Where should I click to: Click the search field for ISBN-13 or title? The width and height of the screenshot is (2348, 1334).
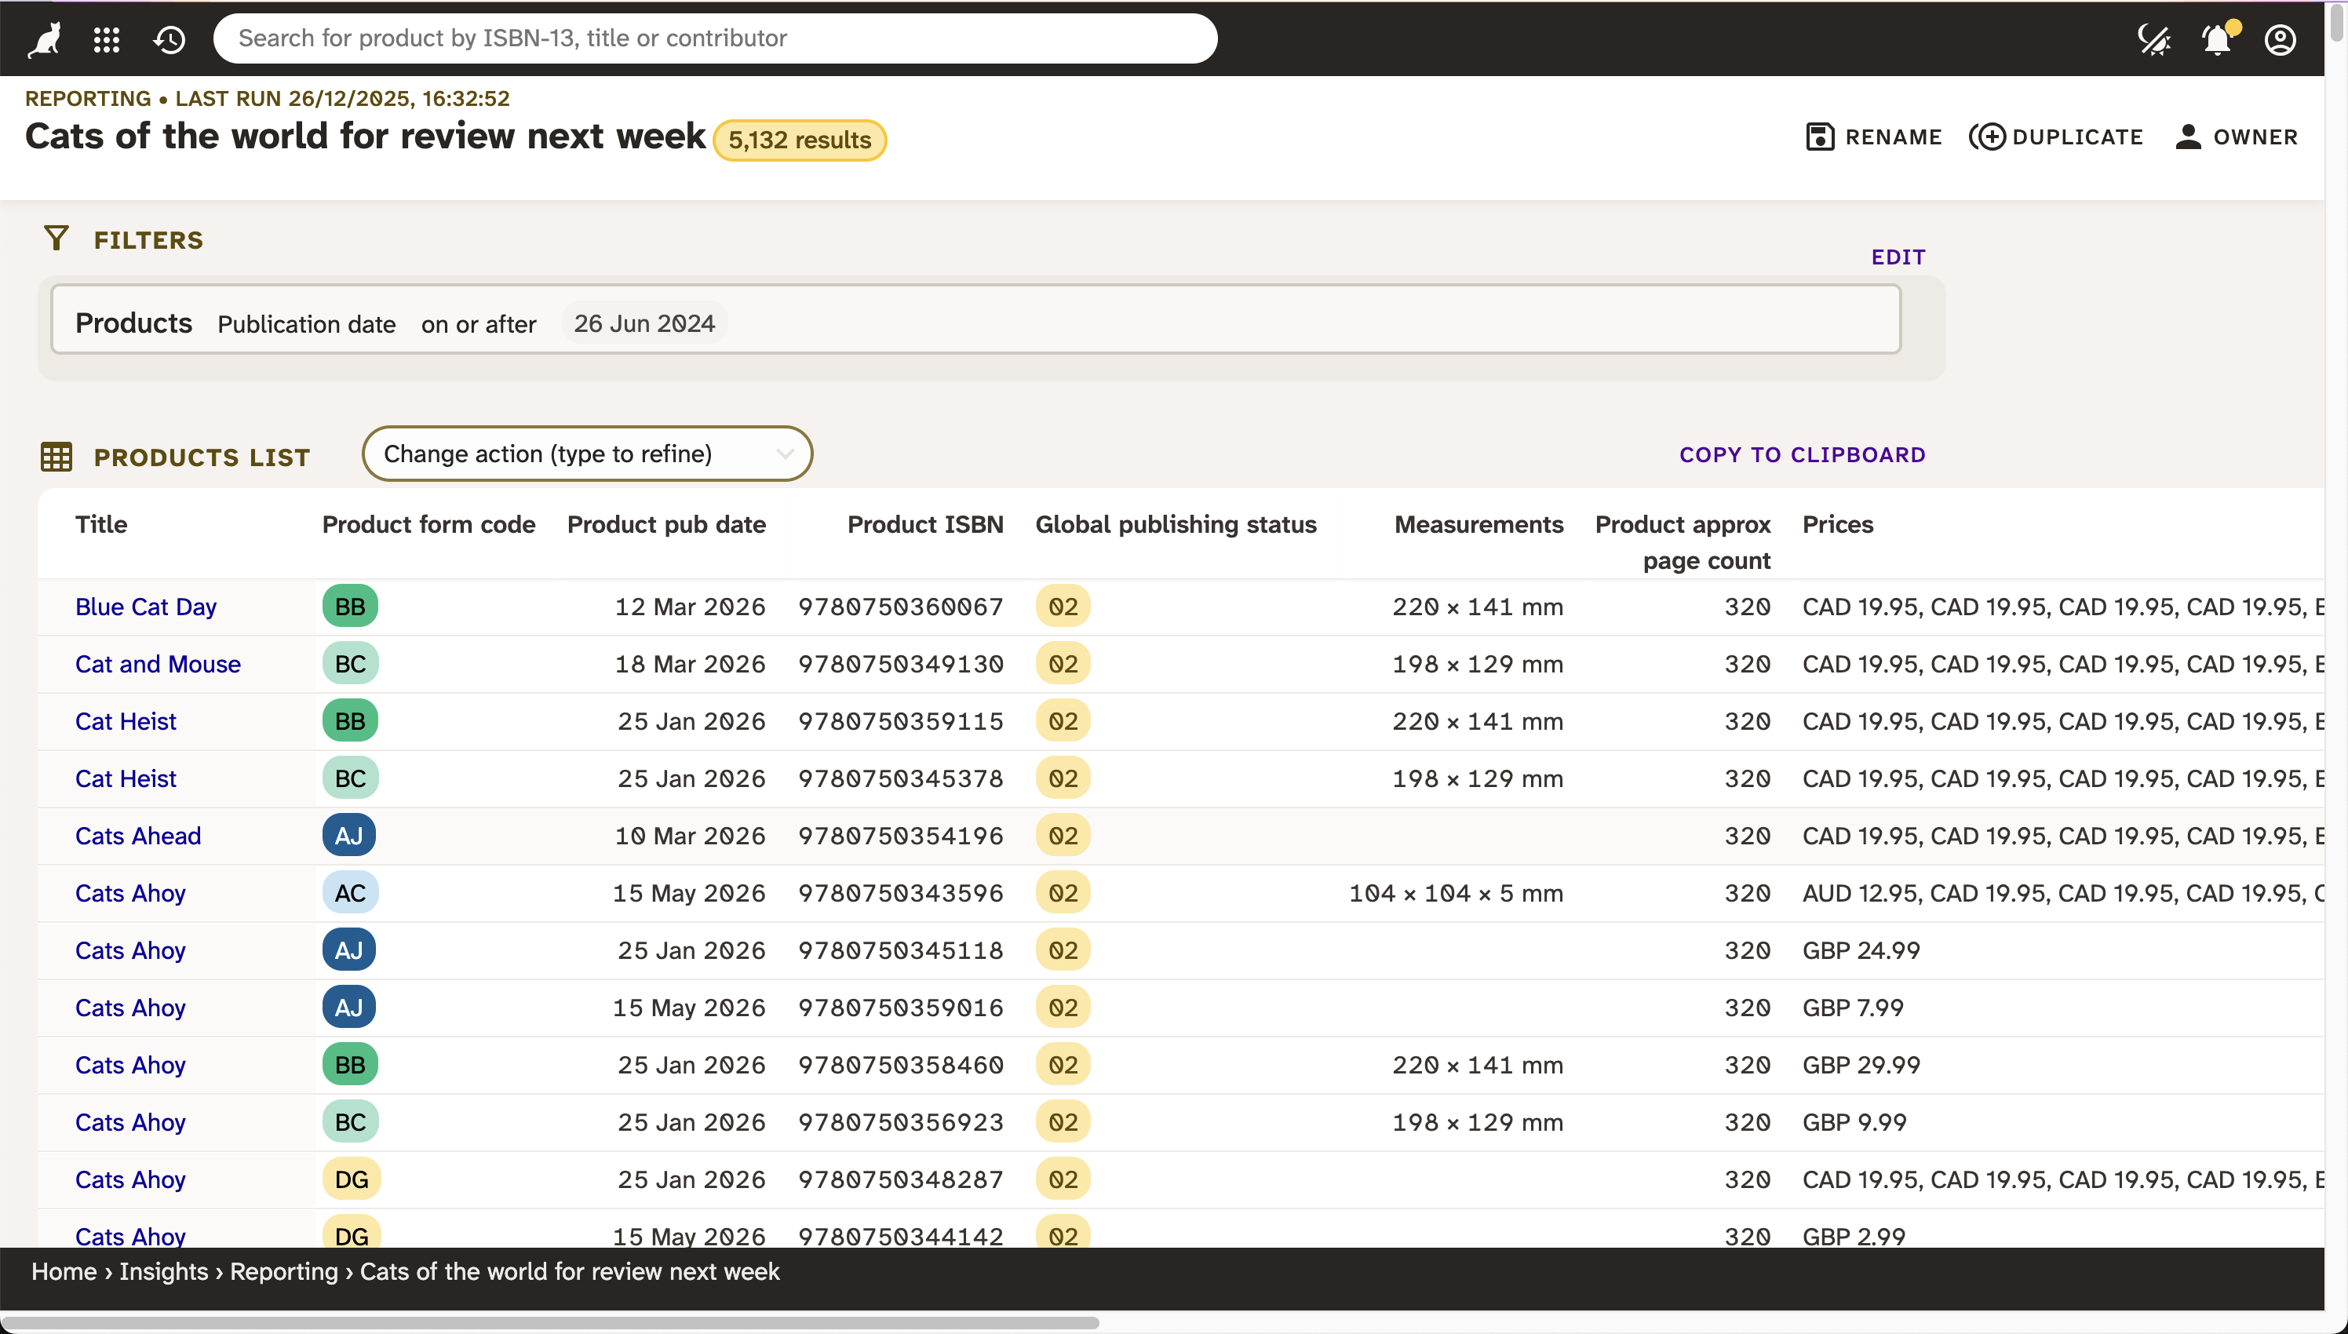point(716,38)
